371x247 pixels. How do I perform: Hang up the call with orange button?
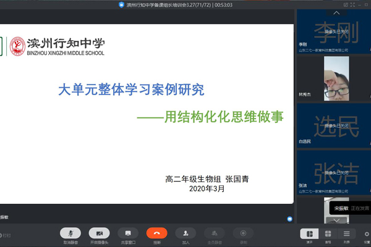pyautogui.click(x=157, y=233)
